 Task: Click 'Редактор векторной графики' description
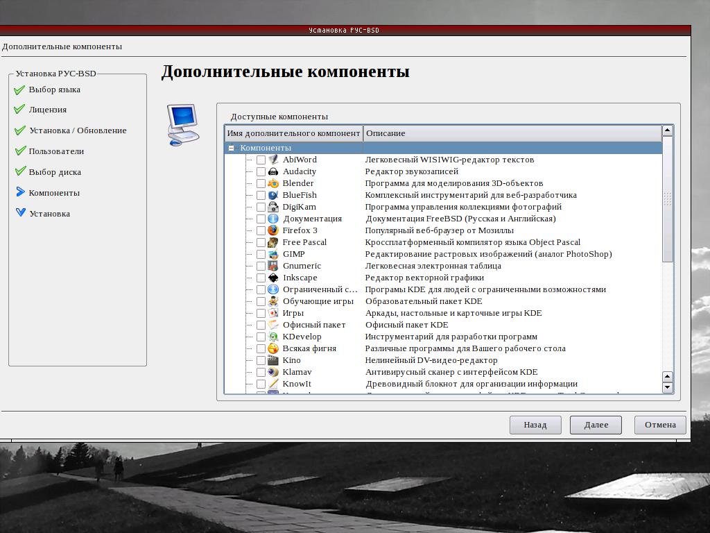(x=424, y=278)
